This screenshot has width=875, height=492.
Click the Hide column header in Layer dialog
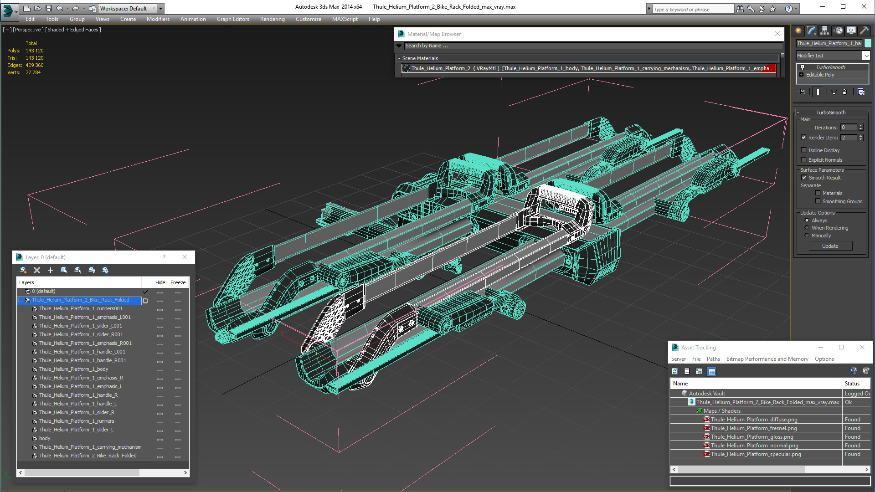160,282
